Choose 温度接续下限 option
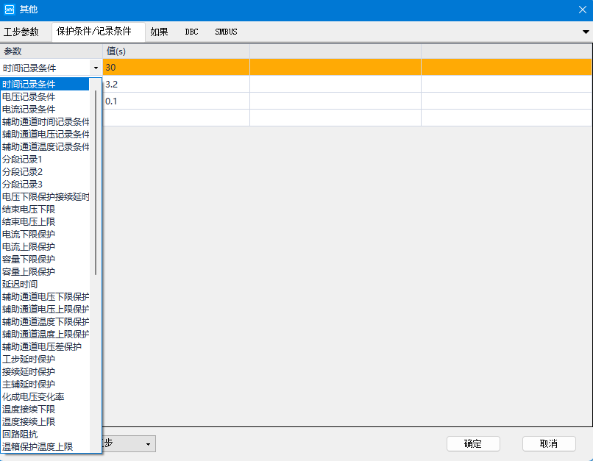This screenshot has height=461, width=593. tap(45, 409)
